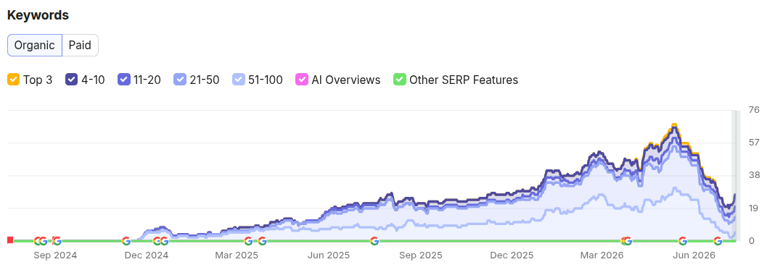Viewport: 775px width, 275px height.
Task: Hide the 21-50 positions series
Action: 181,80
